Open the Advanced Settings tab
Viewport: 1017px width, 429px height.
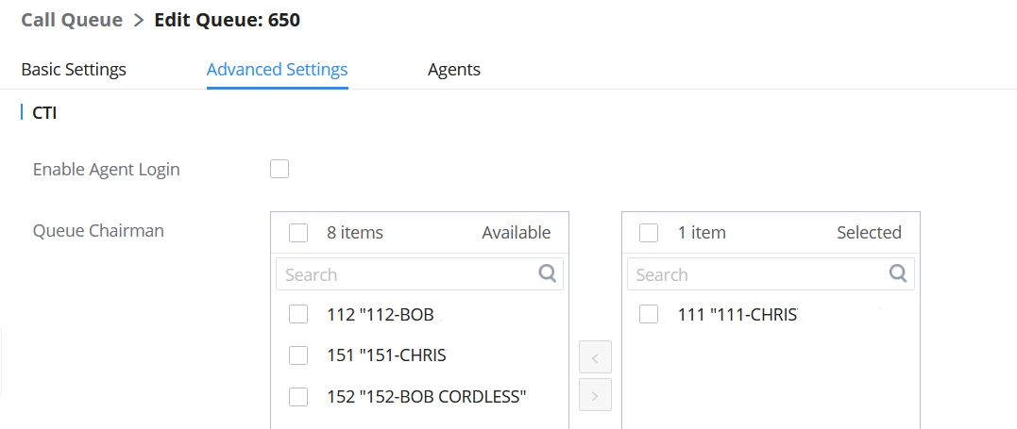277,70
